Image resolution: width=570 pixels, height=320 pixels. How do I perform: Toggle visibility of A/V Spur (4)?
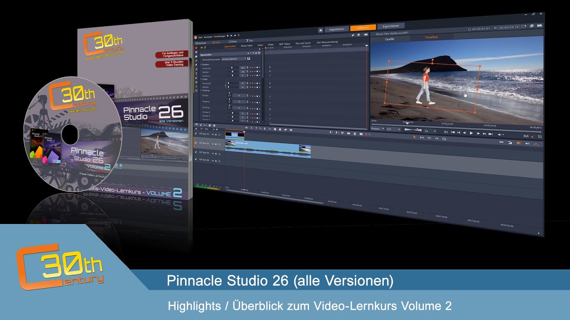pos(213,161)
